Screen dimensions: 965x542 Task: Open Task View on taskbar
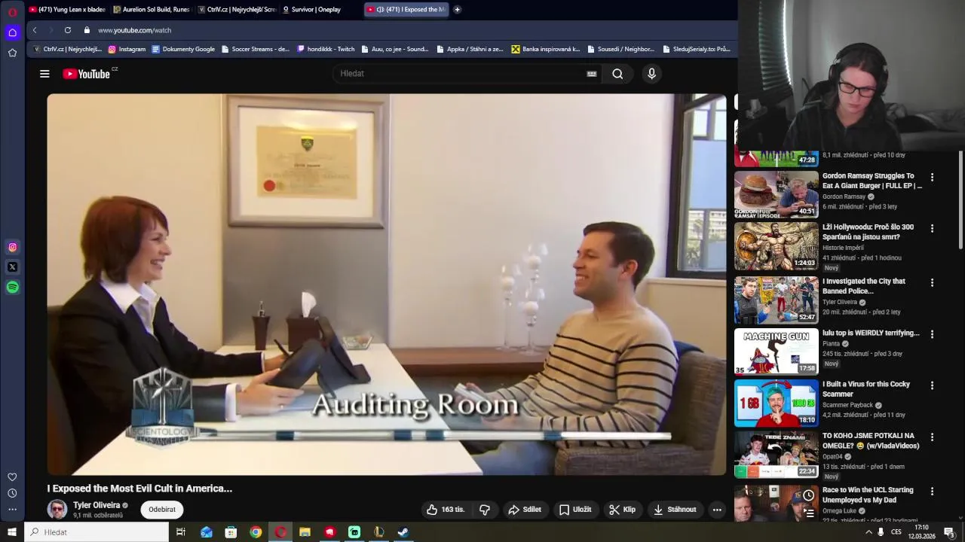pyautogui.click(x=181, y=532)
